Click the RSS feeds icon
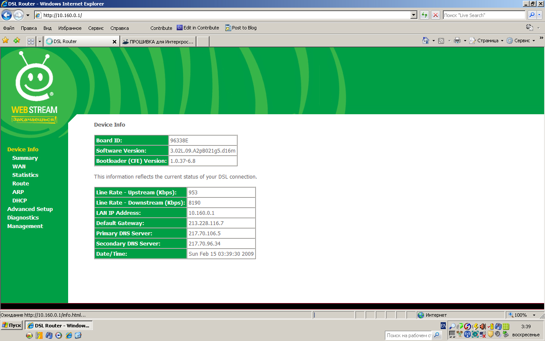The height and width of the screenshot is (341, 545). [x=442, y=41]
